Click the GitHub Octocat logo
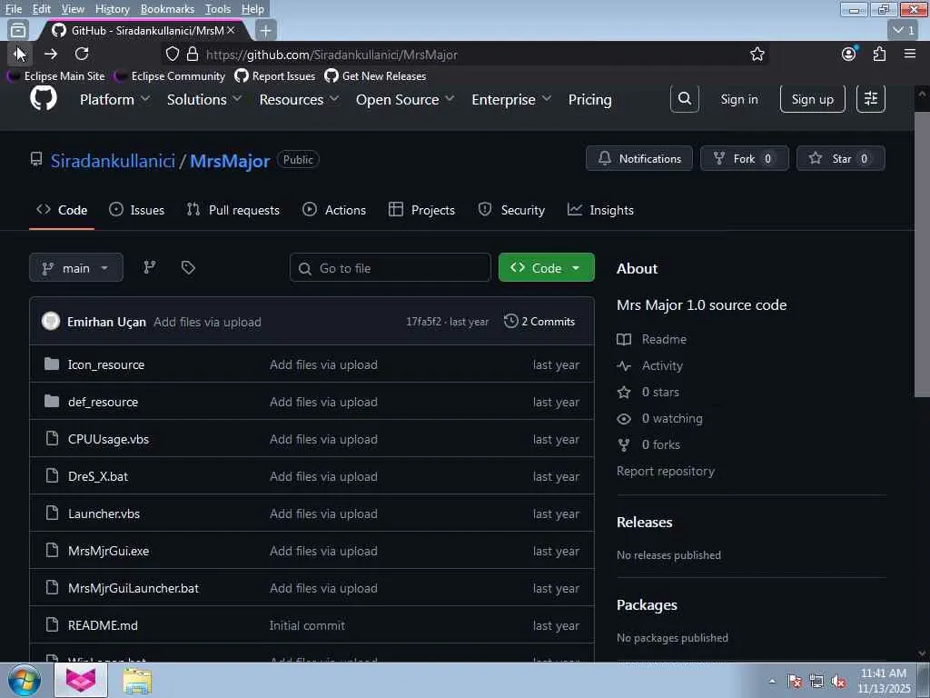The height and width of the screenshot is (698, 930). 44,98
